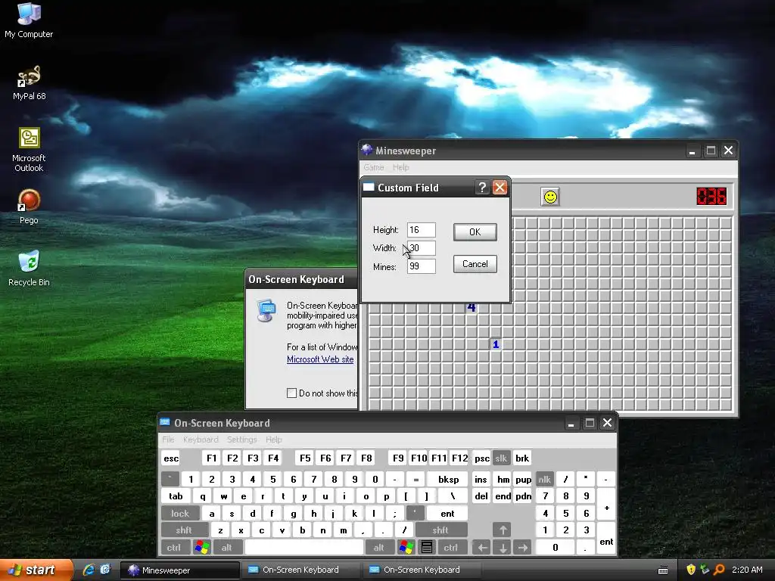Screen dimensions: 775x581
Task: Click the Custom Field help question mark
Action: pyautogui.click(x=482, y=188)
